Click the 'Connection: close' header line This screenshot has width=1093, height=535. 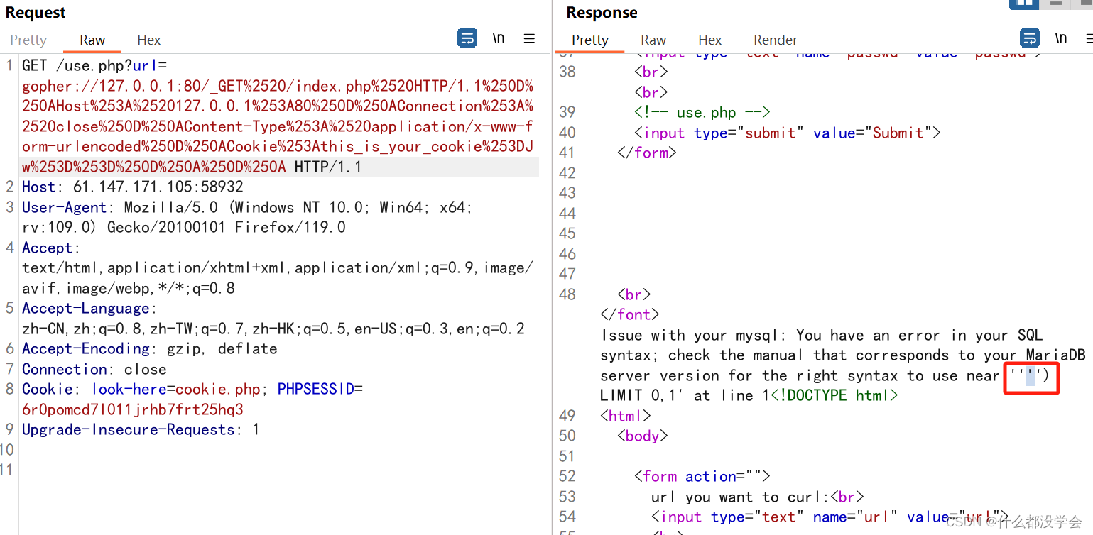94,369
